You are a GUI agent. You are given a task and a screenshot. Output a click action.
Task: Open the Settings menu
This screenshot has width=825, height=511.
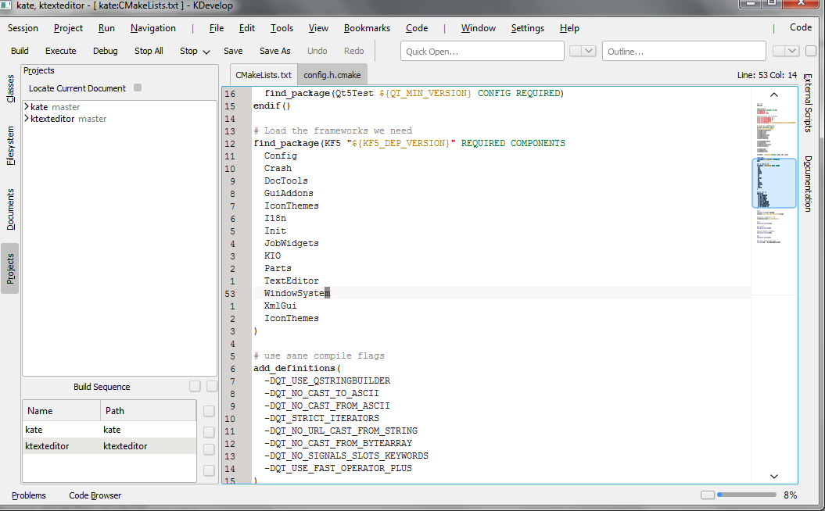pyautogui.click(x=527, y=28)
